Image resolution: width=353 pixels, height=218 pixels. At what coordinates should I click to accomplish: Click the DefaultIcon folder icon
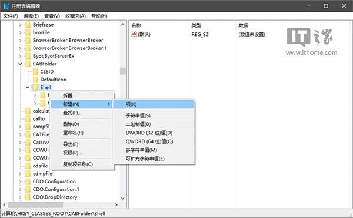click(x=35, y=80)
